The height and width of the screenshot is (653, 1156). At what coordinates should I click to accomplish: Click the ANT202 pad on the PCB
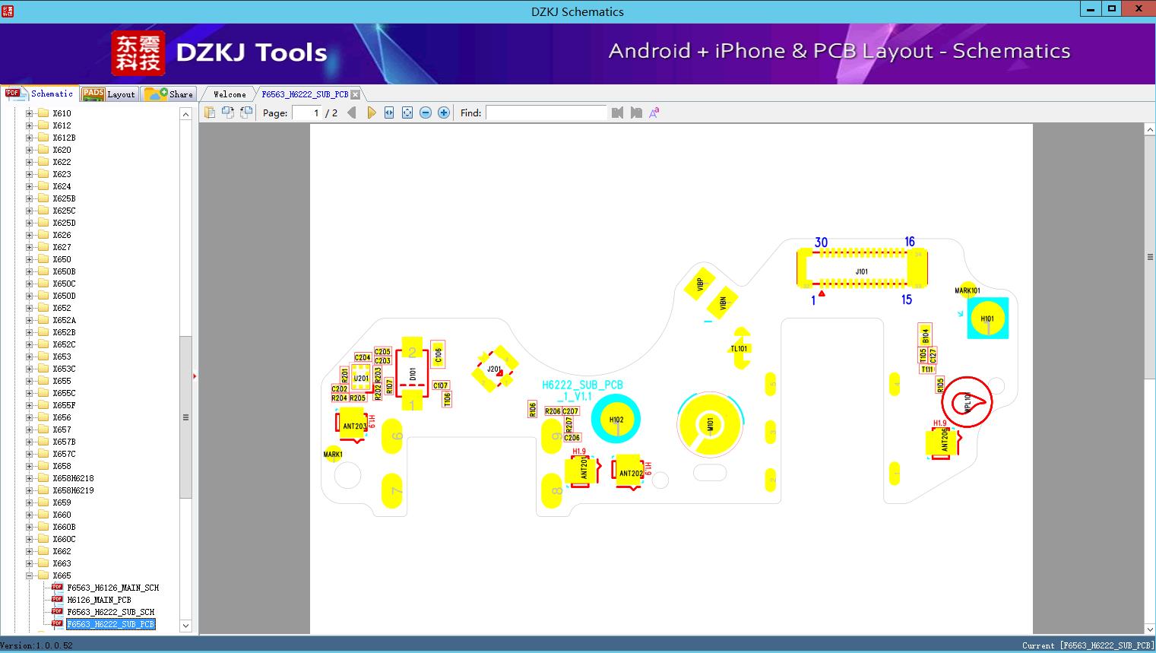630,472
